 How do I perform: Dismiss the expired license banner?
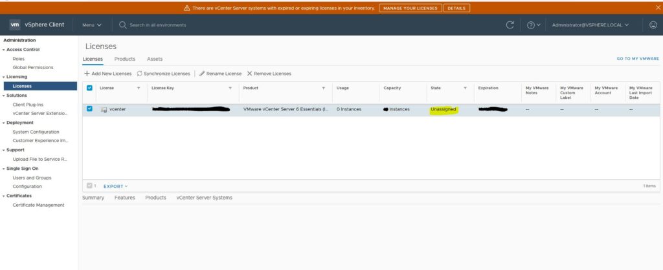pos(658,8)
